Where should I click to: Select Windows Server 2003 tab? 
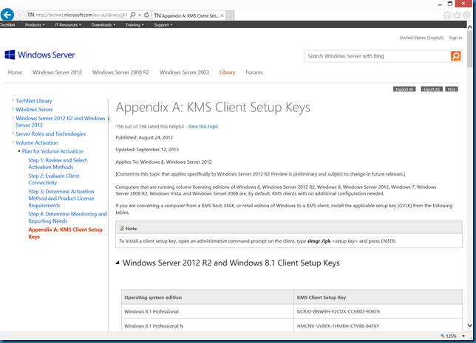pyautogui.click(x=184, y=72)
